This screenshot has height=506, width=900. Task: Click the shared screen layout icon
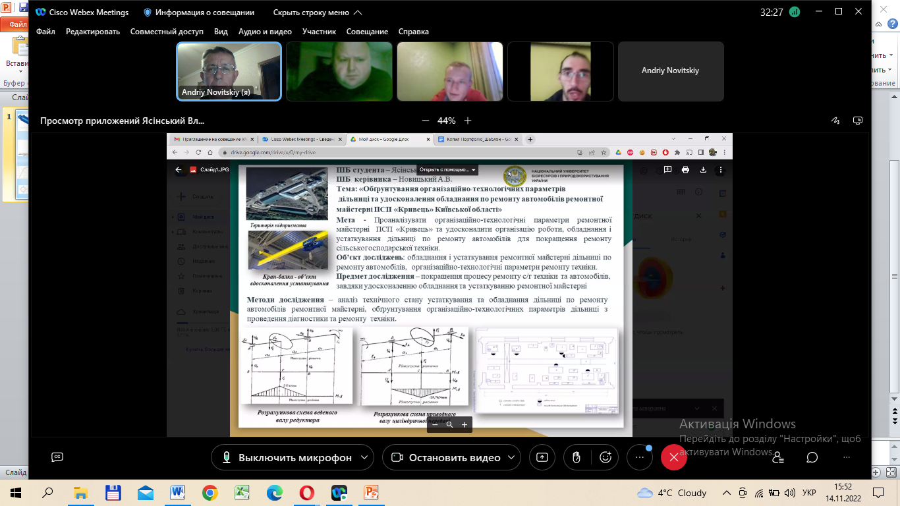[x=857, y=121]
